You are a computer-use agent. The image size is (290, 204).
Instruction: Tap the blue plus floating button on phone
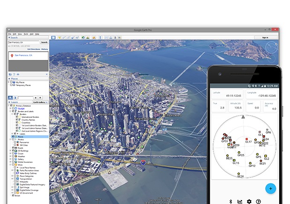[271, 189]
